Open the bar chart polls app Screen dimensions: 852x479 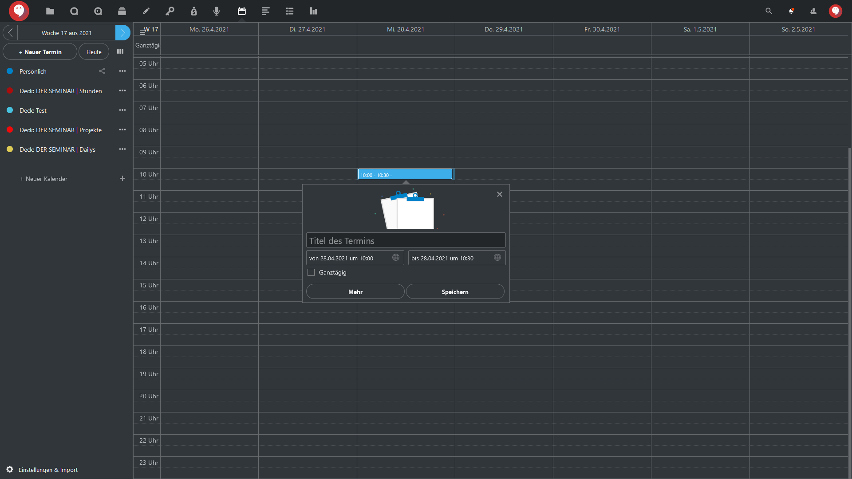(x=314, y=11)
